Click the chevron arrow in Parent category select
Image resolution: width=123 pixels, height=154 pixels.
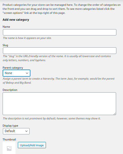(27, 73)
